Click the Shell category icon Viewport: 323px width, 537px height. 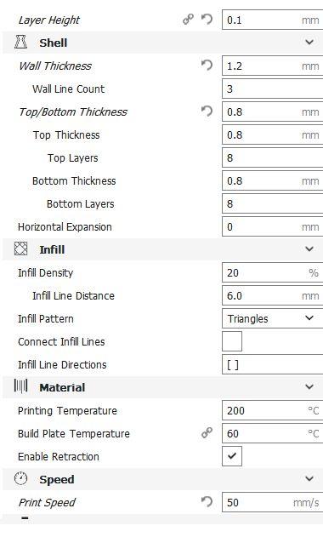coord(21,43)
